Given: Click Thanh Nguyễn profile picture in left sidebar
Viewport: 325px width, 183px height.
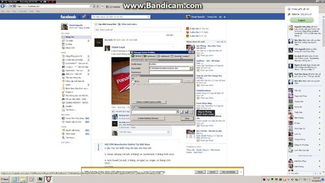Looking at the screenshot, I should point(64,26).
